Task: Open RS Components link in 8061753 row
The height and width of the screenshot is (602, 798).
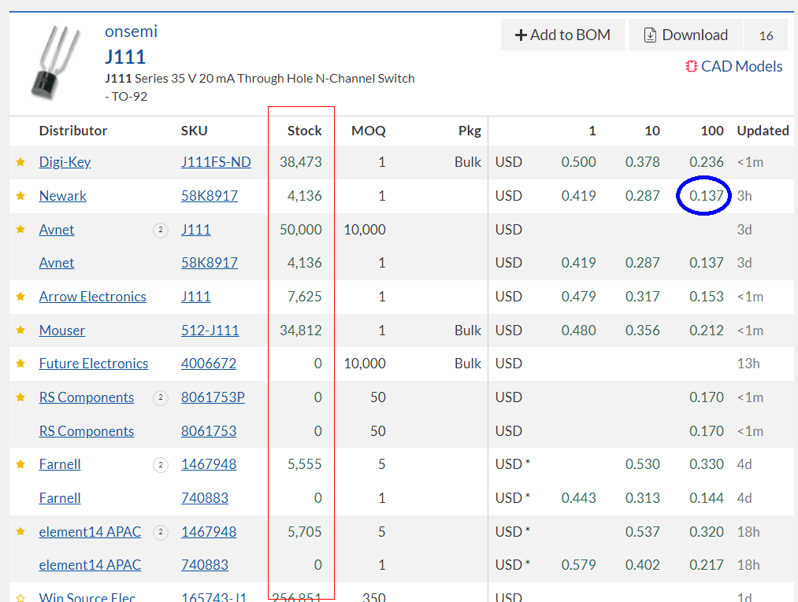Action: click(x=87, y=430)
